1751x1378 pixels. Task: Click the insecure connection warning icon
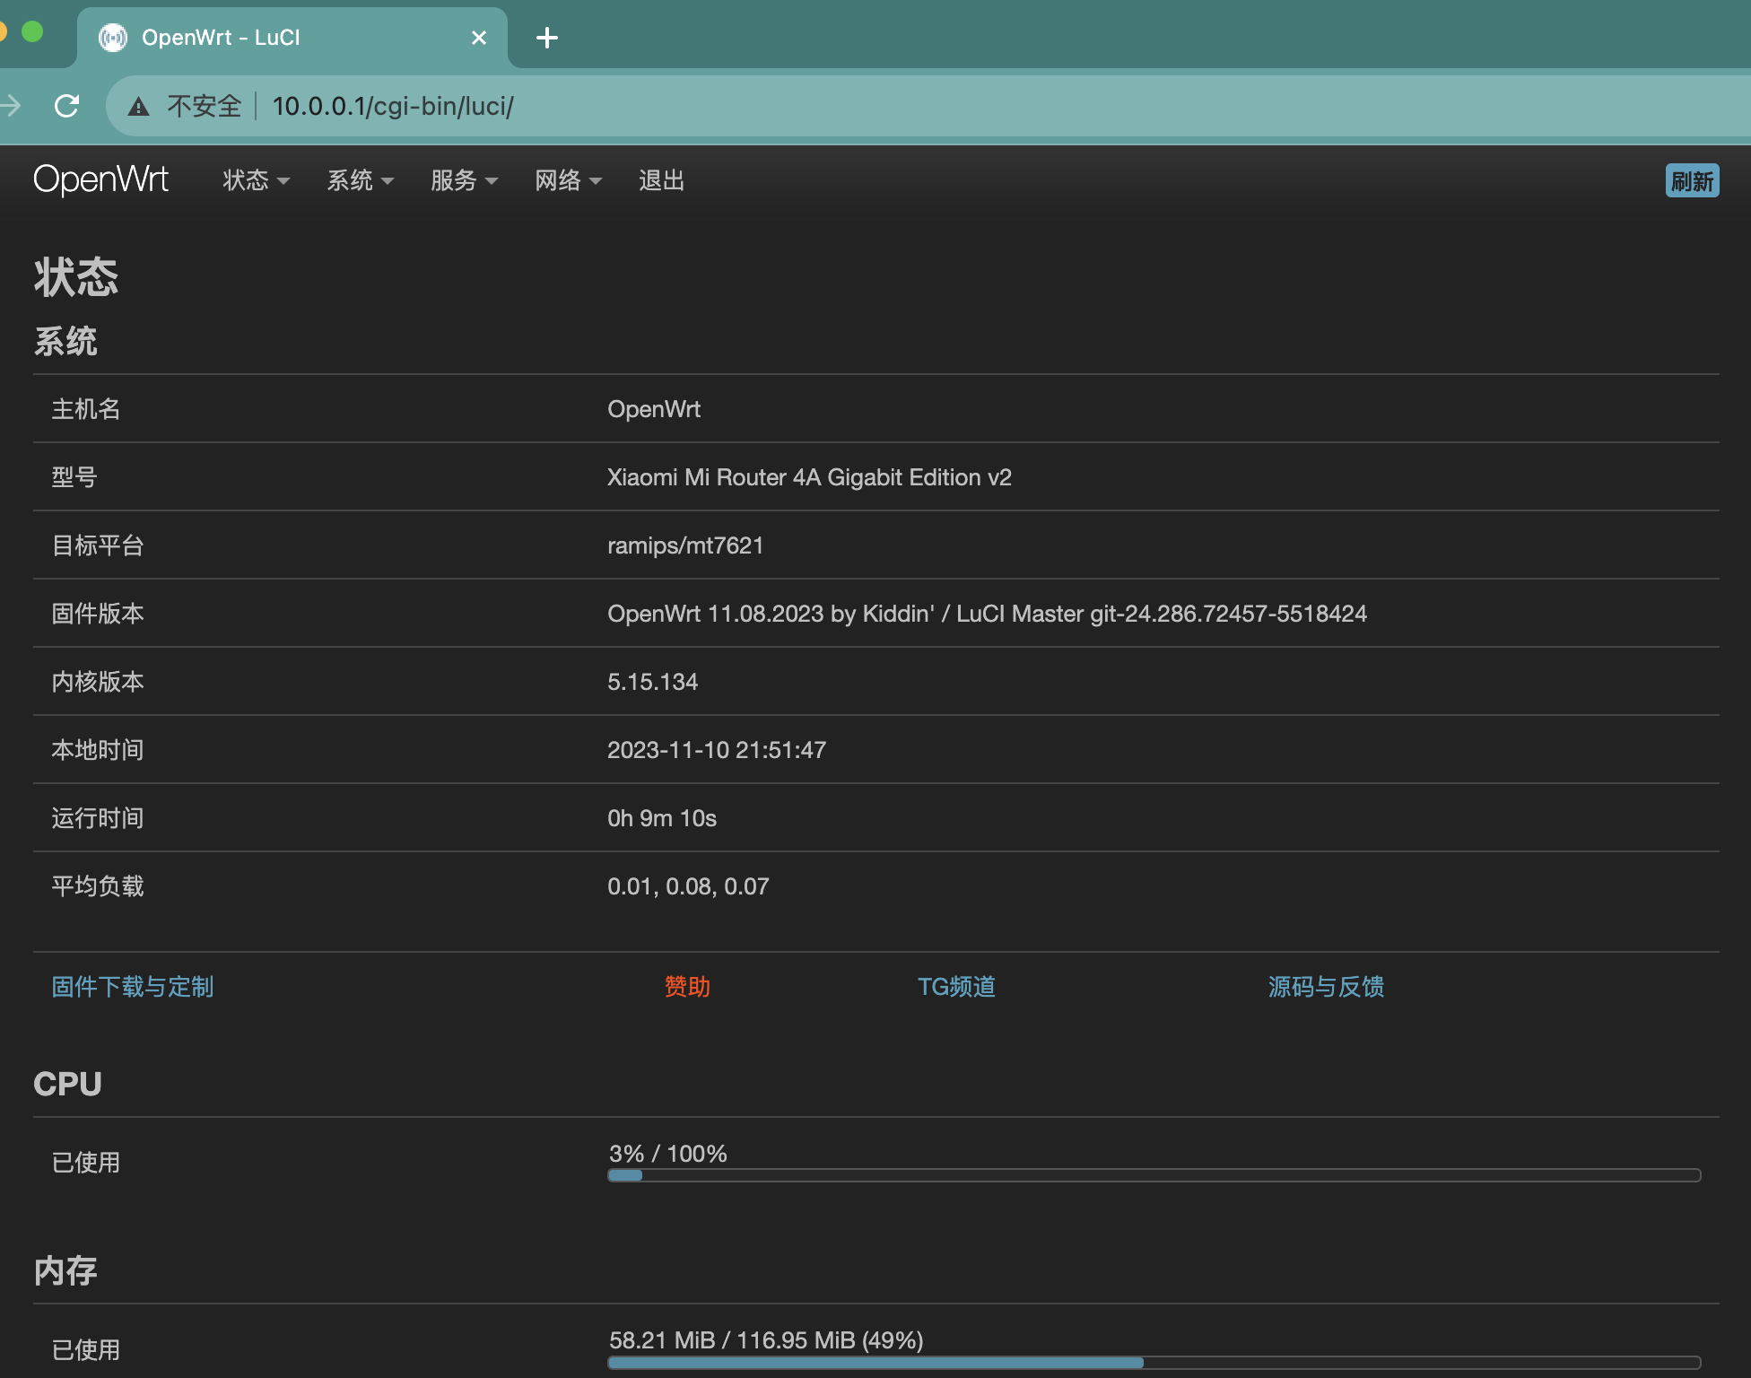[138, 107]
